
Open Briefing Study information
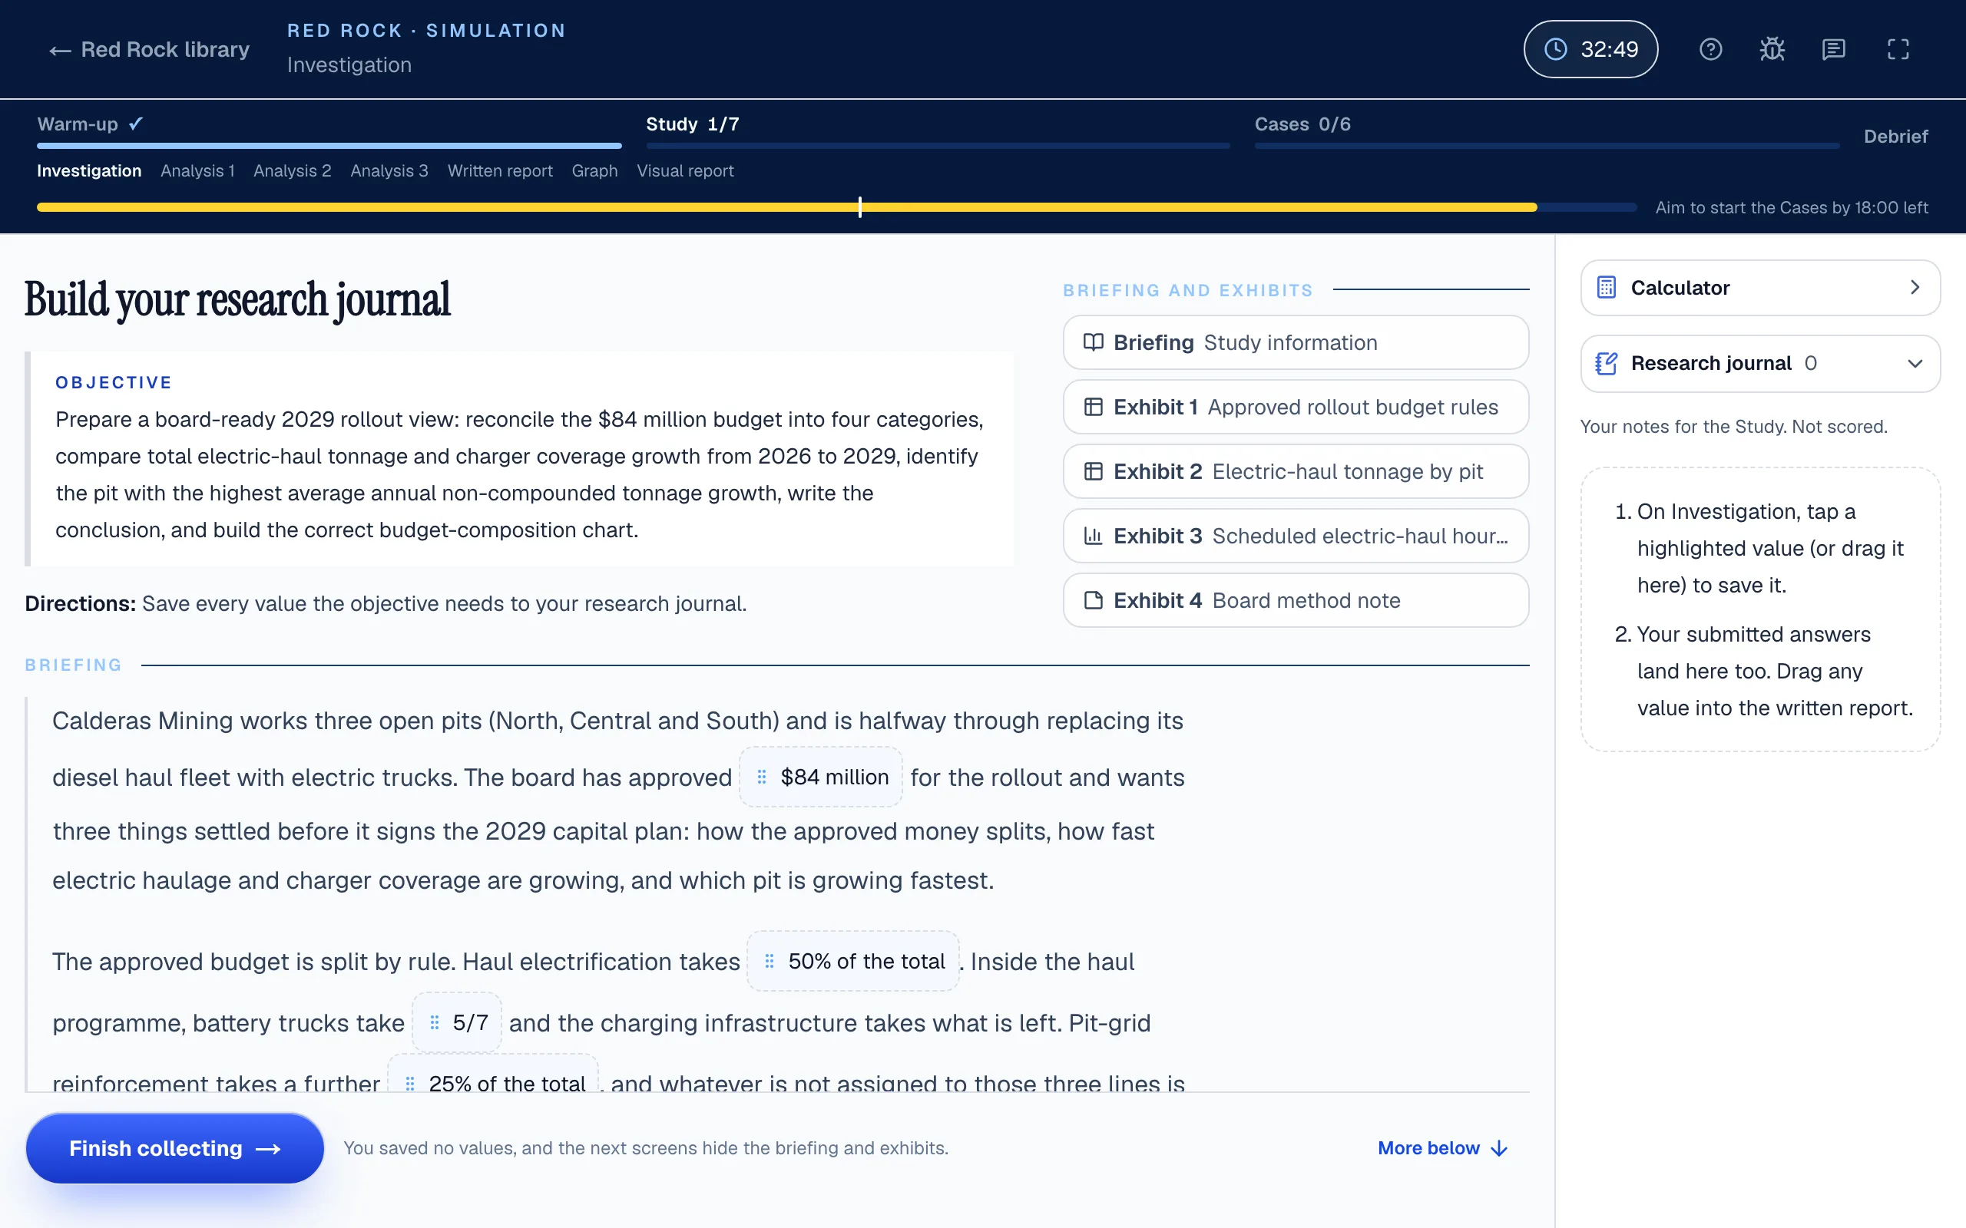[1296, 343]
